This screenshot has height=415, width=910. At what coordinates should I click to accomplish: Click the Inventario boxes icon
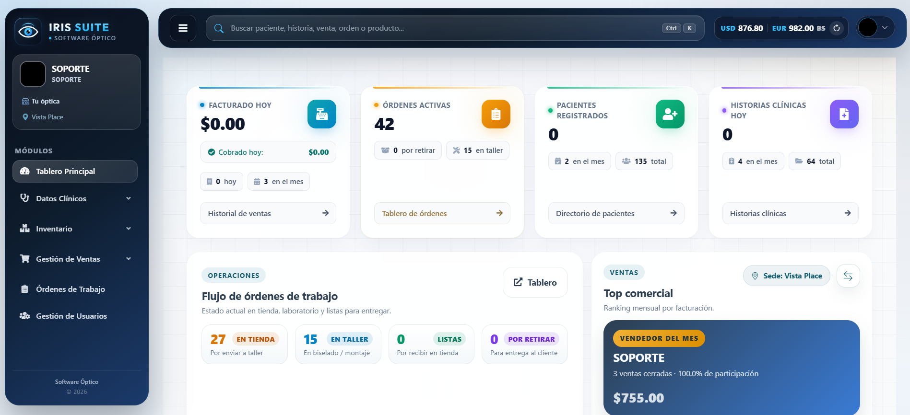pos(24,229)
